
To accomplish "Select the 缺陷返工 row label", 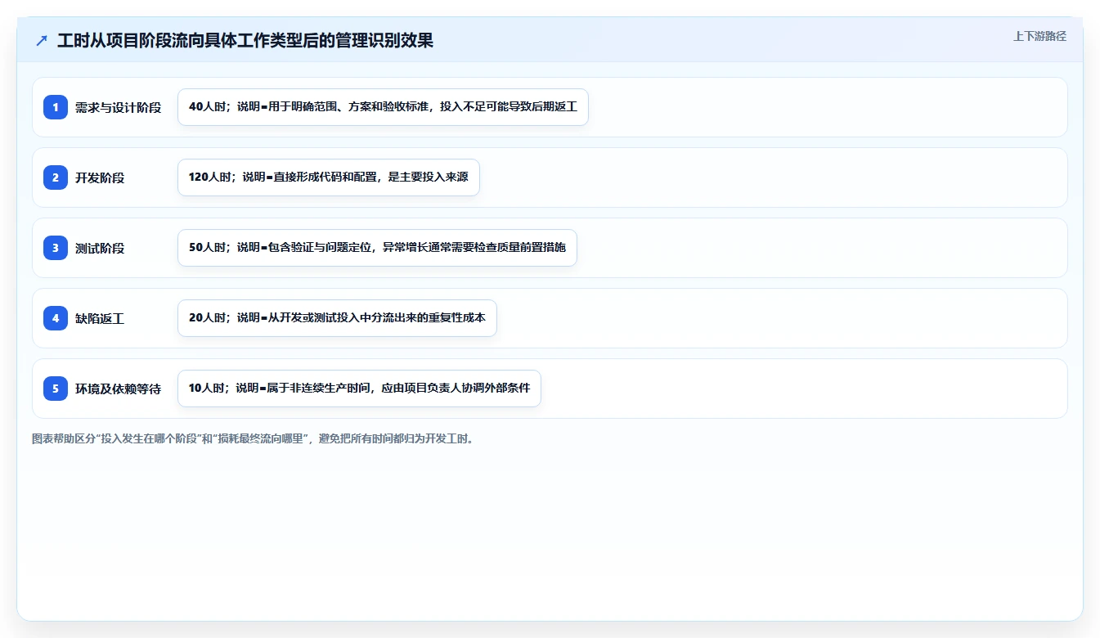I will (100, 318).
